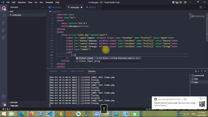Open the View menu

tap(30, 2)
